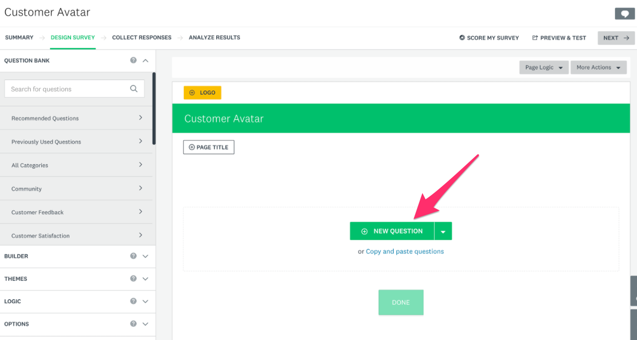Open the More Actions dropdown
Viewport: 637px width, 340px height.
598,67
